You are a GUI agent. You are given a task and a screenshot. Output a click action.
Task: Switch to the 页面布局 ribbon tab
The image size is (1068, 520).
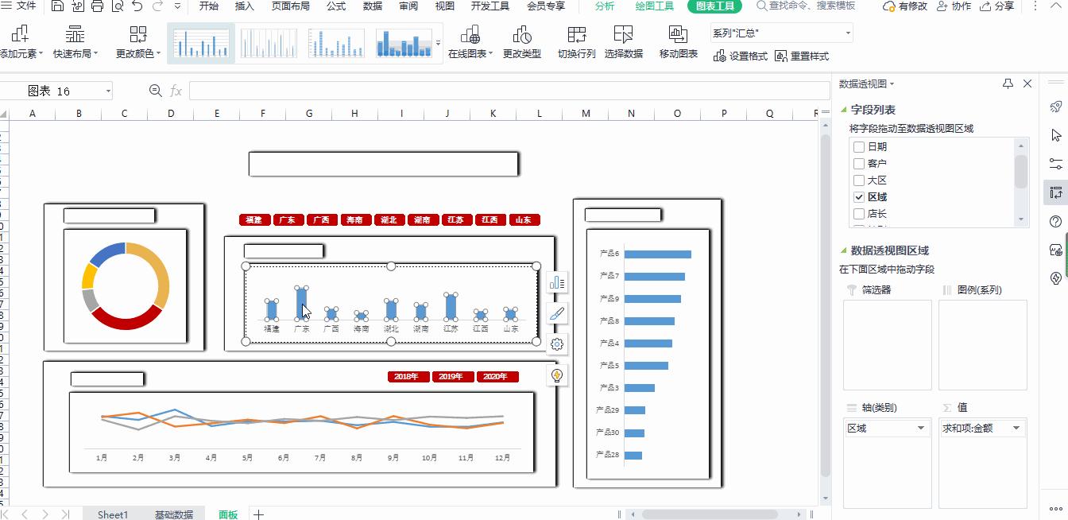coord(291,6)
